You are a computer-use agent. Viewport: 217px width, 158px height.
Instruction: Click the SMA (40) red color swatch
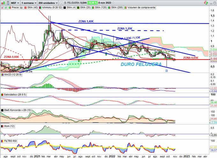pos(26,8)
